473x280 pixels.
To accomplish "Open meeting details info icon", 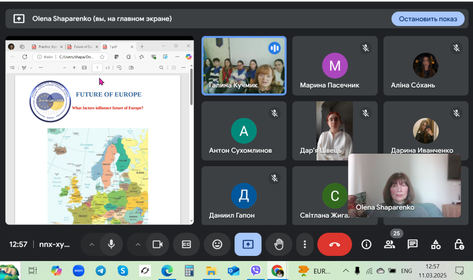I will (366, 244).
